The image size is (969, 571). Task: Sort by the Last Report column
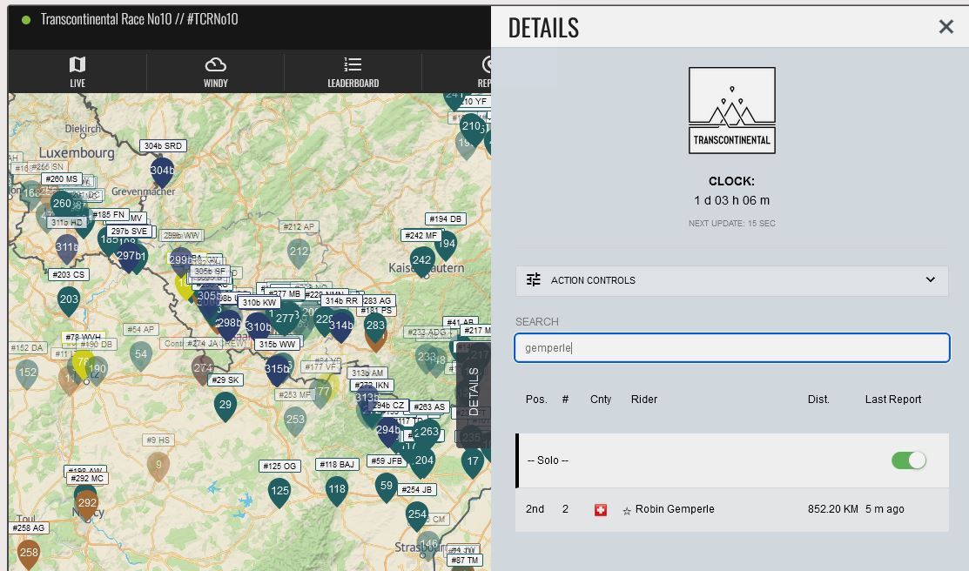(892, 400)
